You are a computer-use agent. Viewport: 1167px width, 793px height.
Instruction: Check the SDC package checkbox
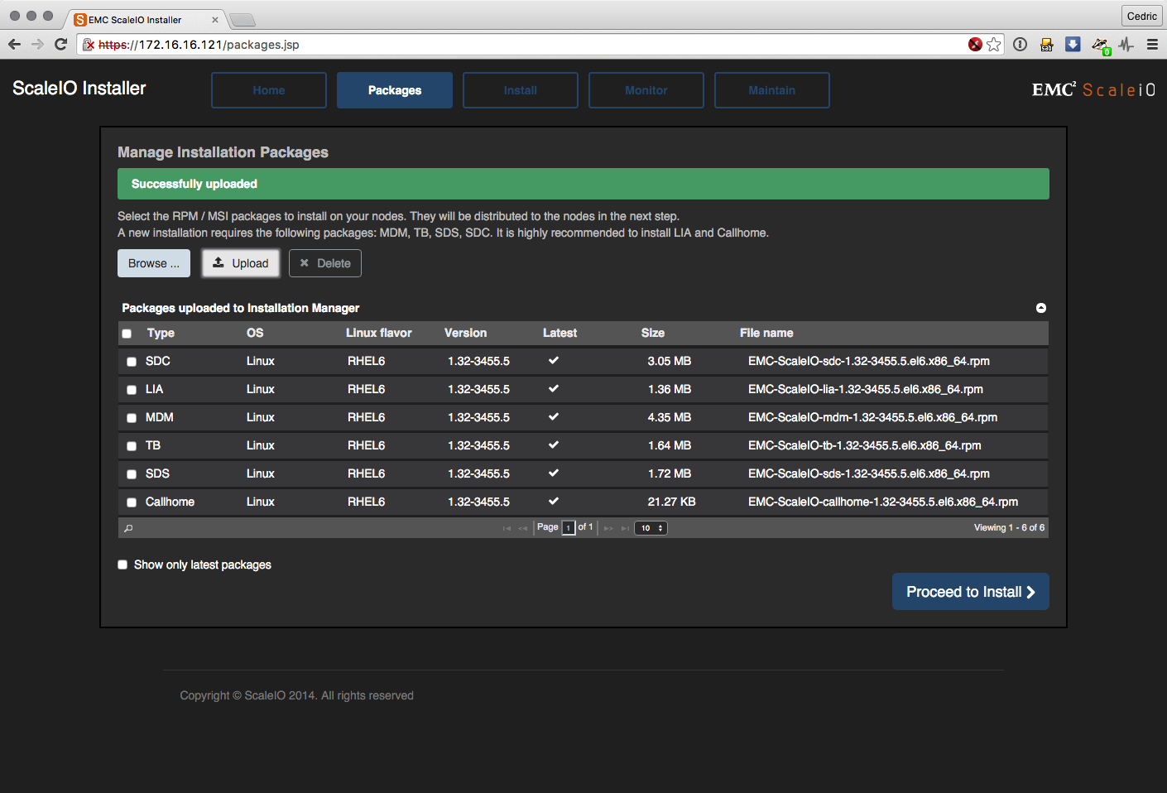(x=132, y=362)
